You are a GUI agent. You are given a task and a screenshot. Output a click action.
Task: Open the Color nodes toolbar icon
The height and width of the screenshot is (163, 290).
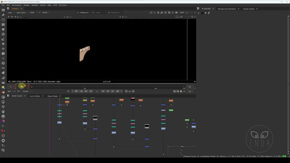click(3, 29)
